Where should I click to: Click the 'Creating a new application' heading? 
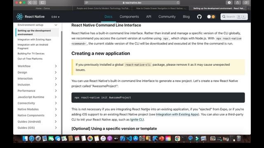pos(101,53)
